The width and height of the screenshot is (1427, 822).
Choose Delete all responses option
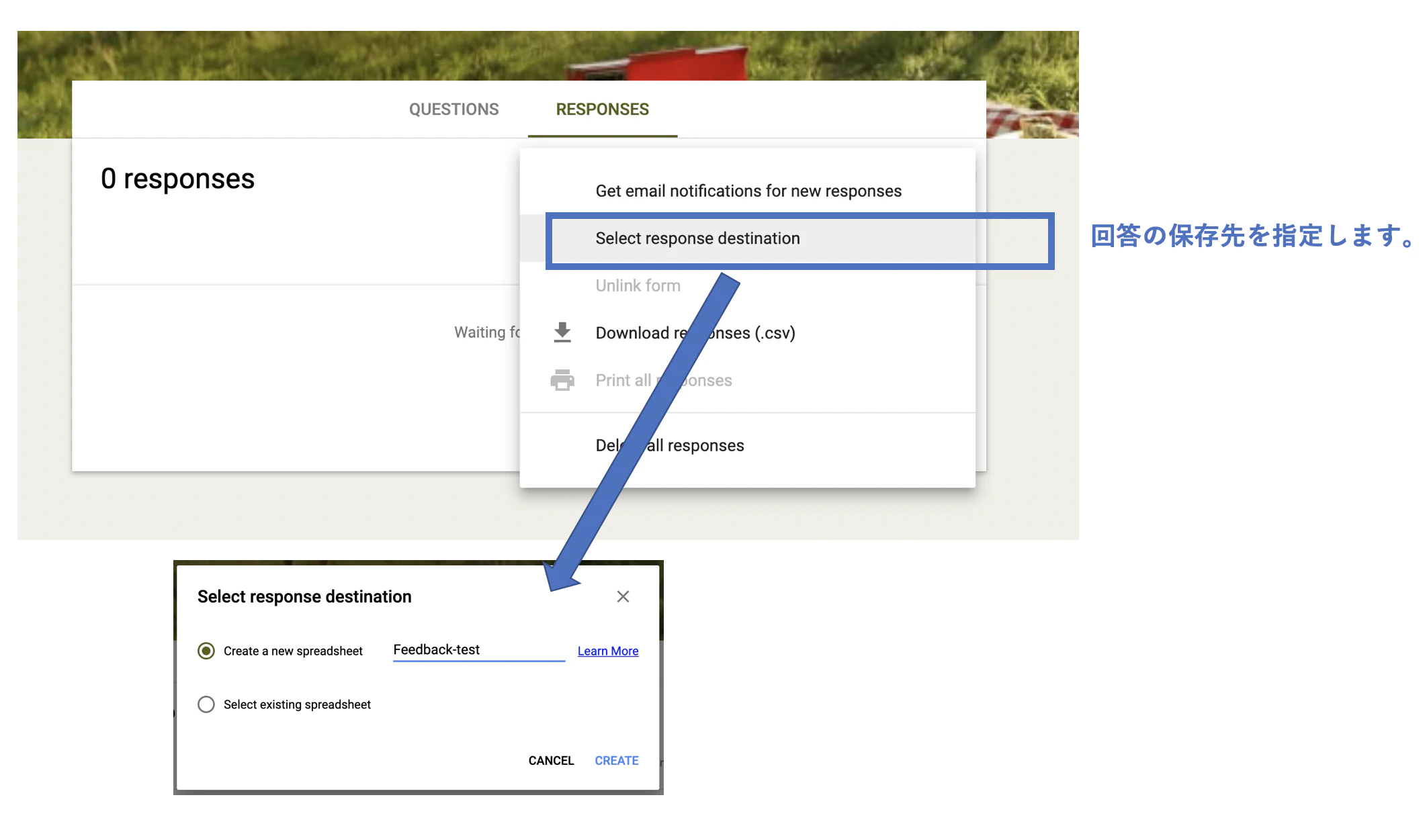point(705,446)
